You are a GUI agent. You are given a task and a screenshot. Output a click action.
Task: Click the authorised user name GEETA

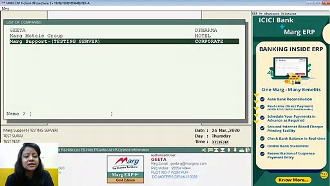pos(159,159)
